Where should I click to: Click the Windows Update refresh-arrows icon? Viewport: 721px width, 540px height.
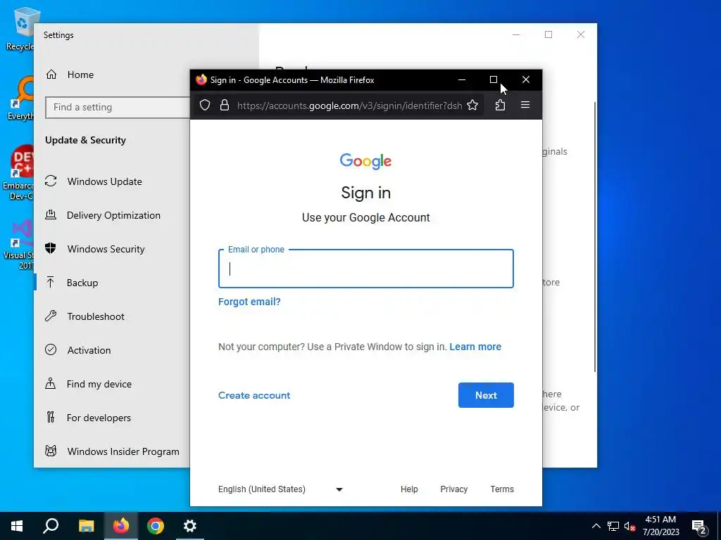tap(51, 181)
